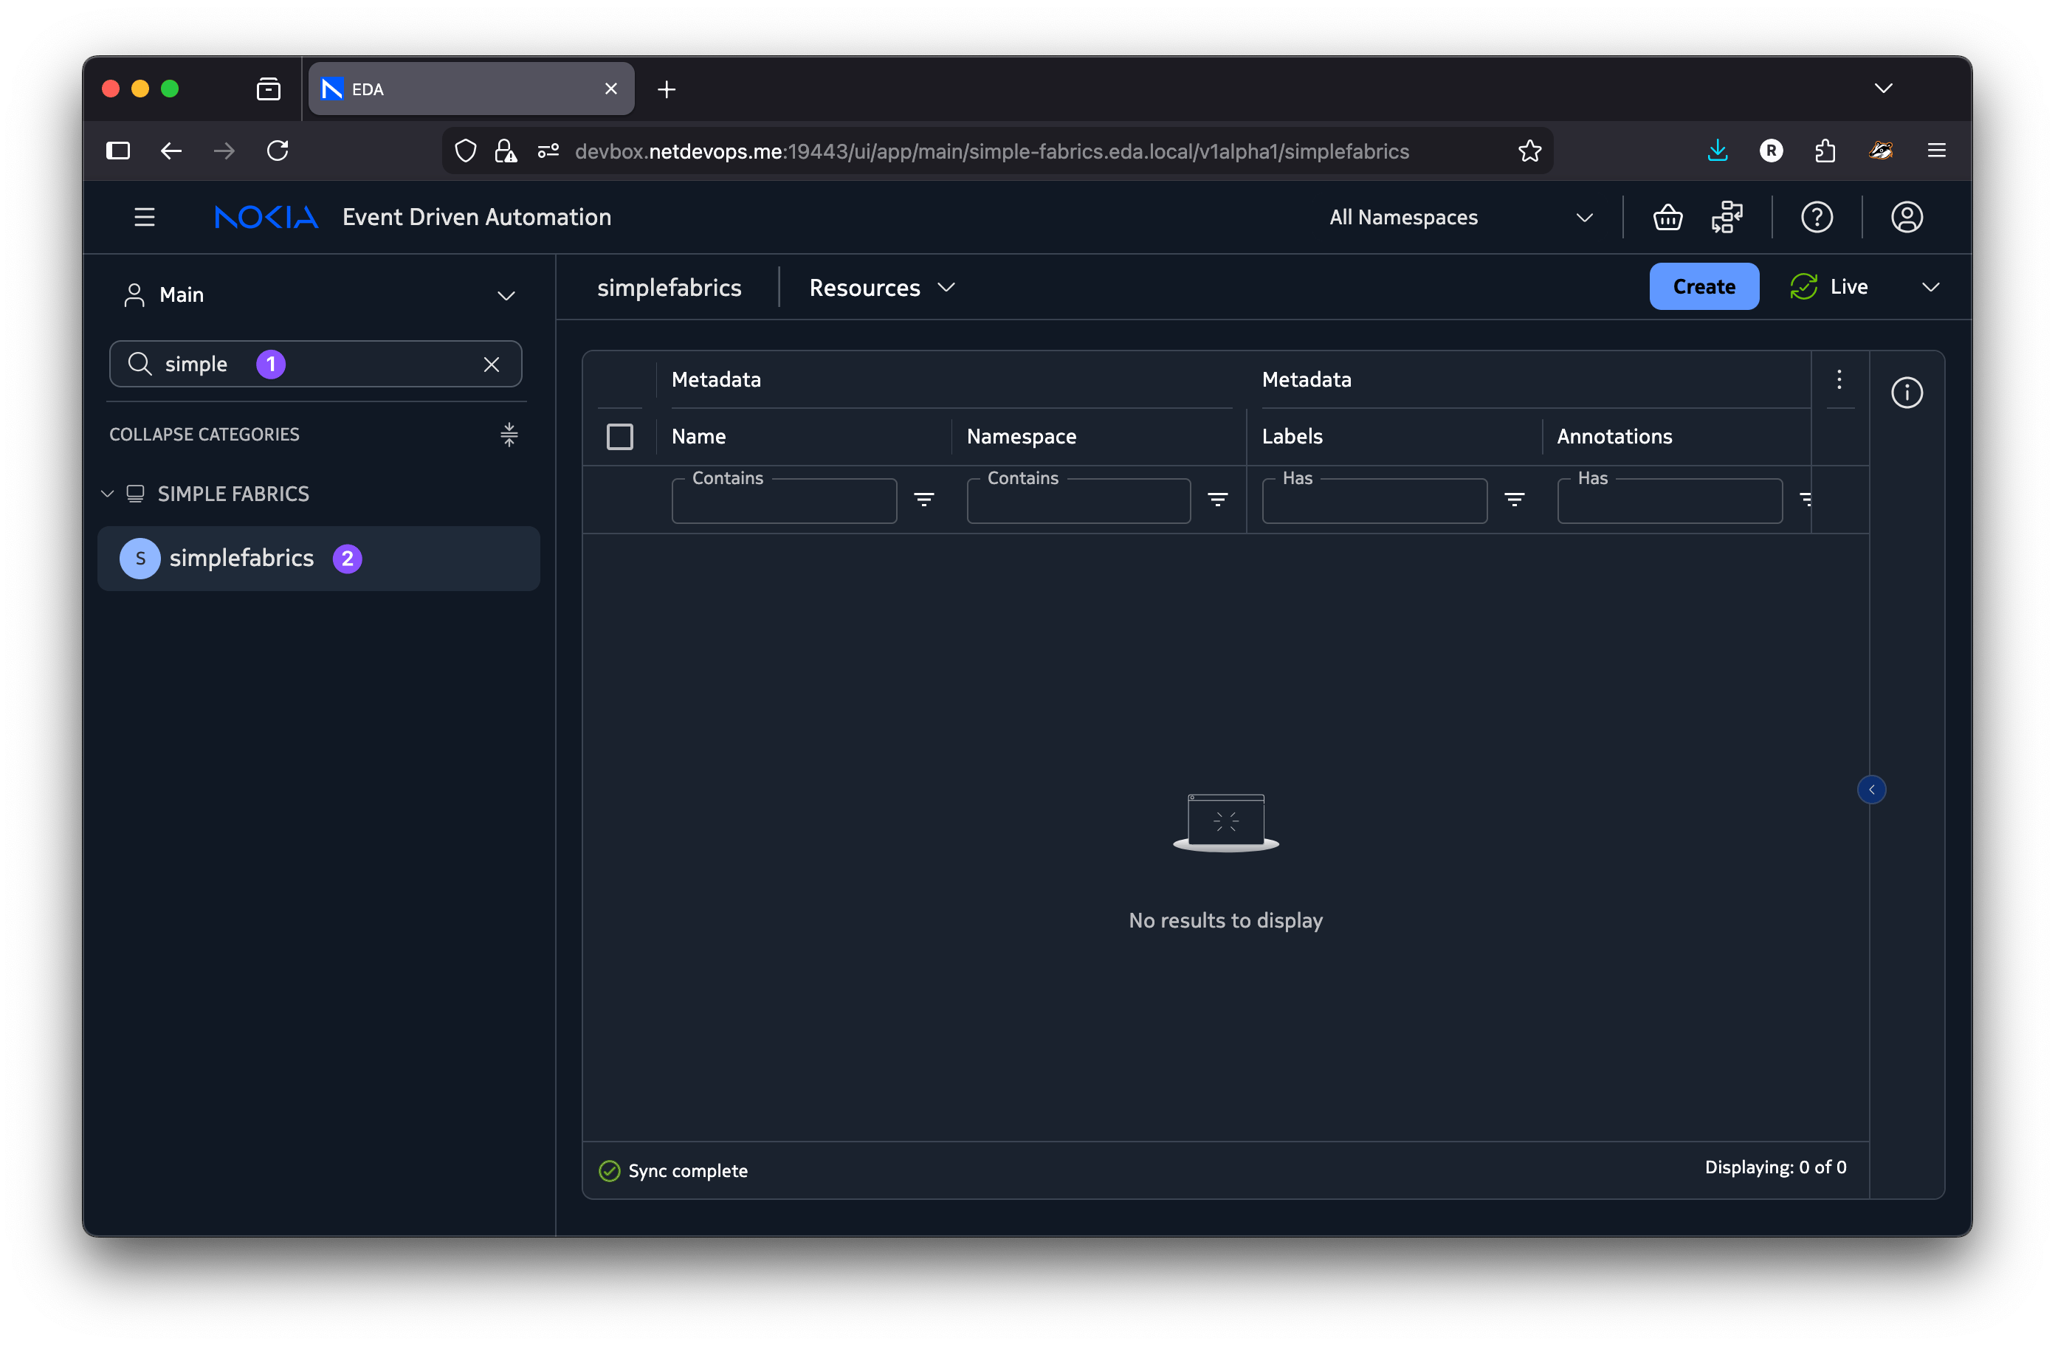Click the help question mark icon
The width and height of the screenshot is (2055, 1346).
(1817, 218)
